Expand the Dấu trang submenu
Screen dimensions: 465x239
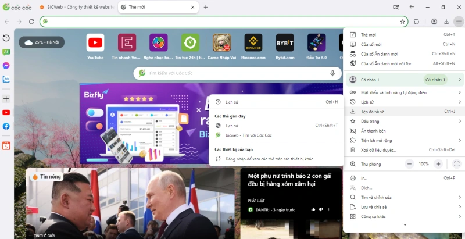pos(403,122)
